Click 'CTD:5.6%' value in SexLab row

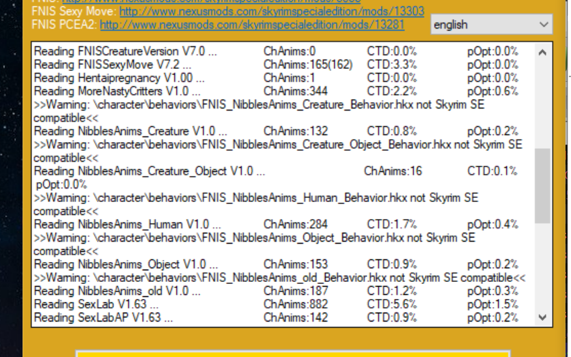[392, 304]
